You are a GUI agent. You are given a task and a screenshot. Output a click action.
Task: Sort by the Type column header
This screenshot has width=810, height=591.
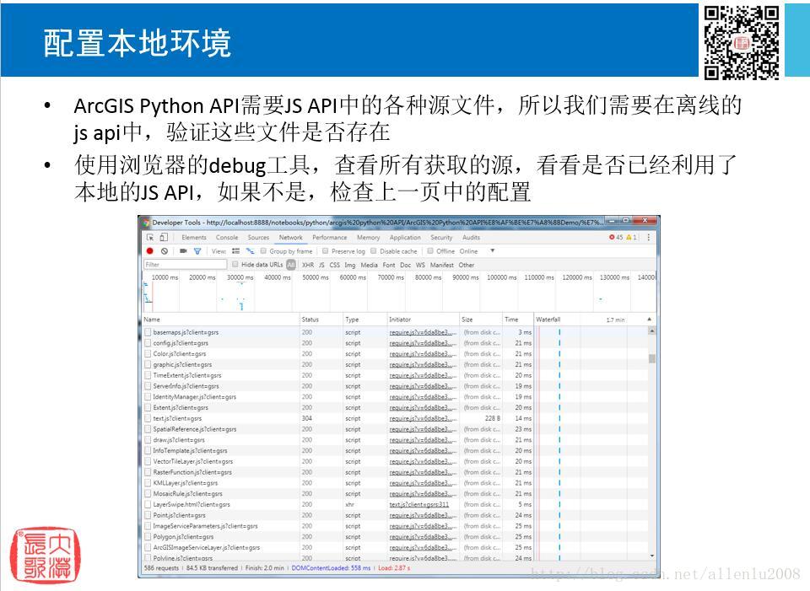pyautogui.click(x=364, y=320)
